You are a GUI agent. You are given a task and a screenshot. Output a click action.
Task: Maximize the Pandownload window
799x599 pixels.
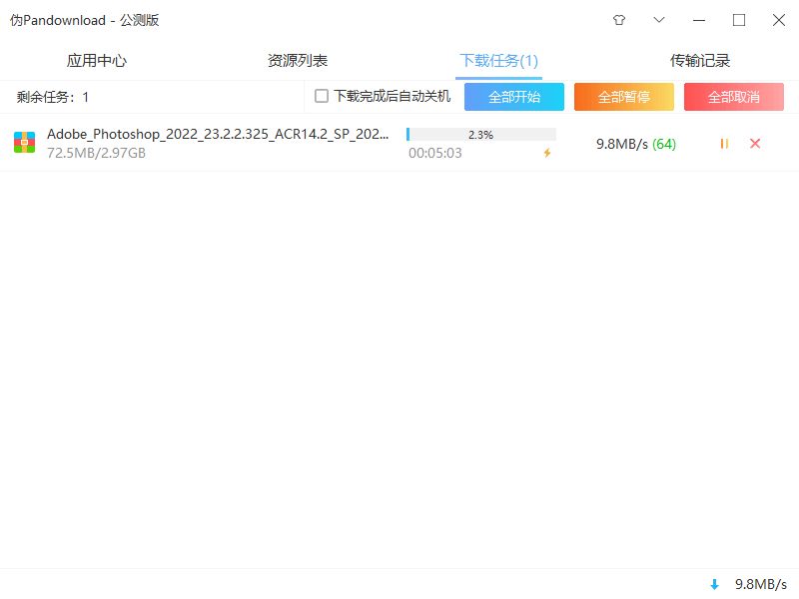coord(739,20)
